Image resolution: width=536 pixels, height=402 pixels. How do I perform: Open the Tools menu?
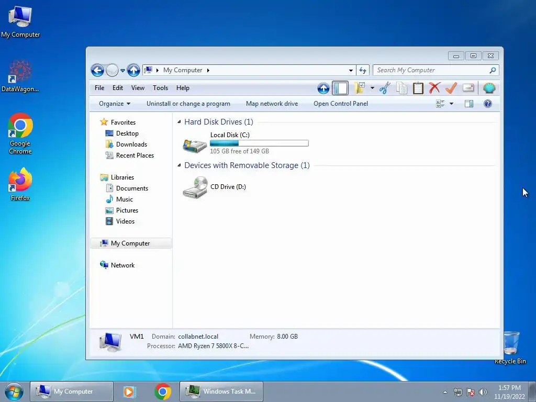point(160,88)
